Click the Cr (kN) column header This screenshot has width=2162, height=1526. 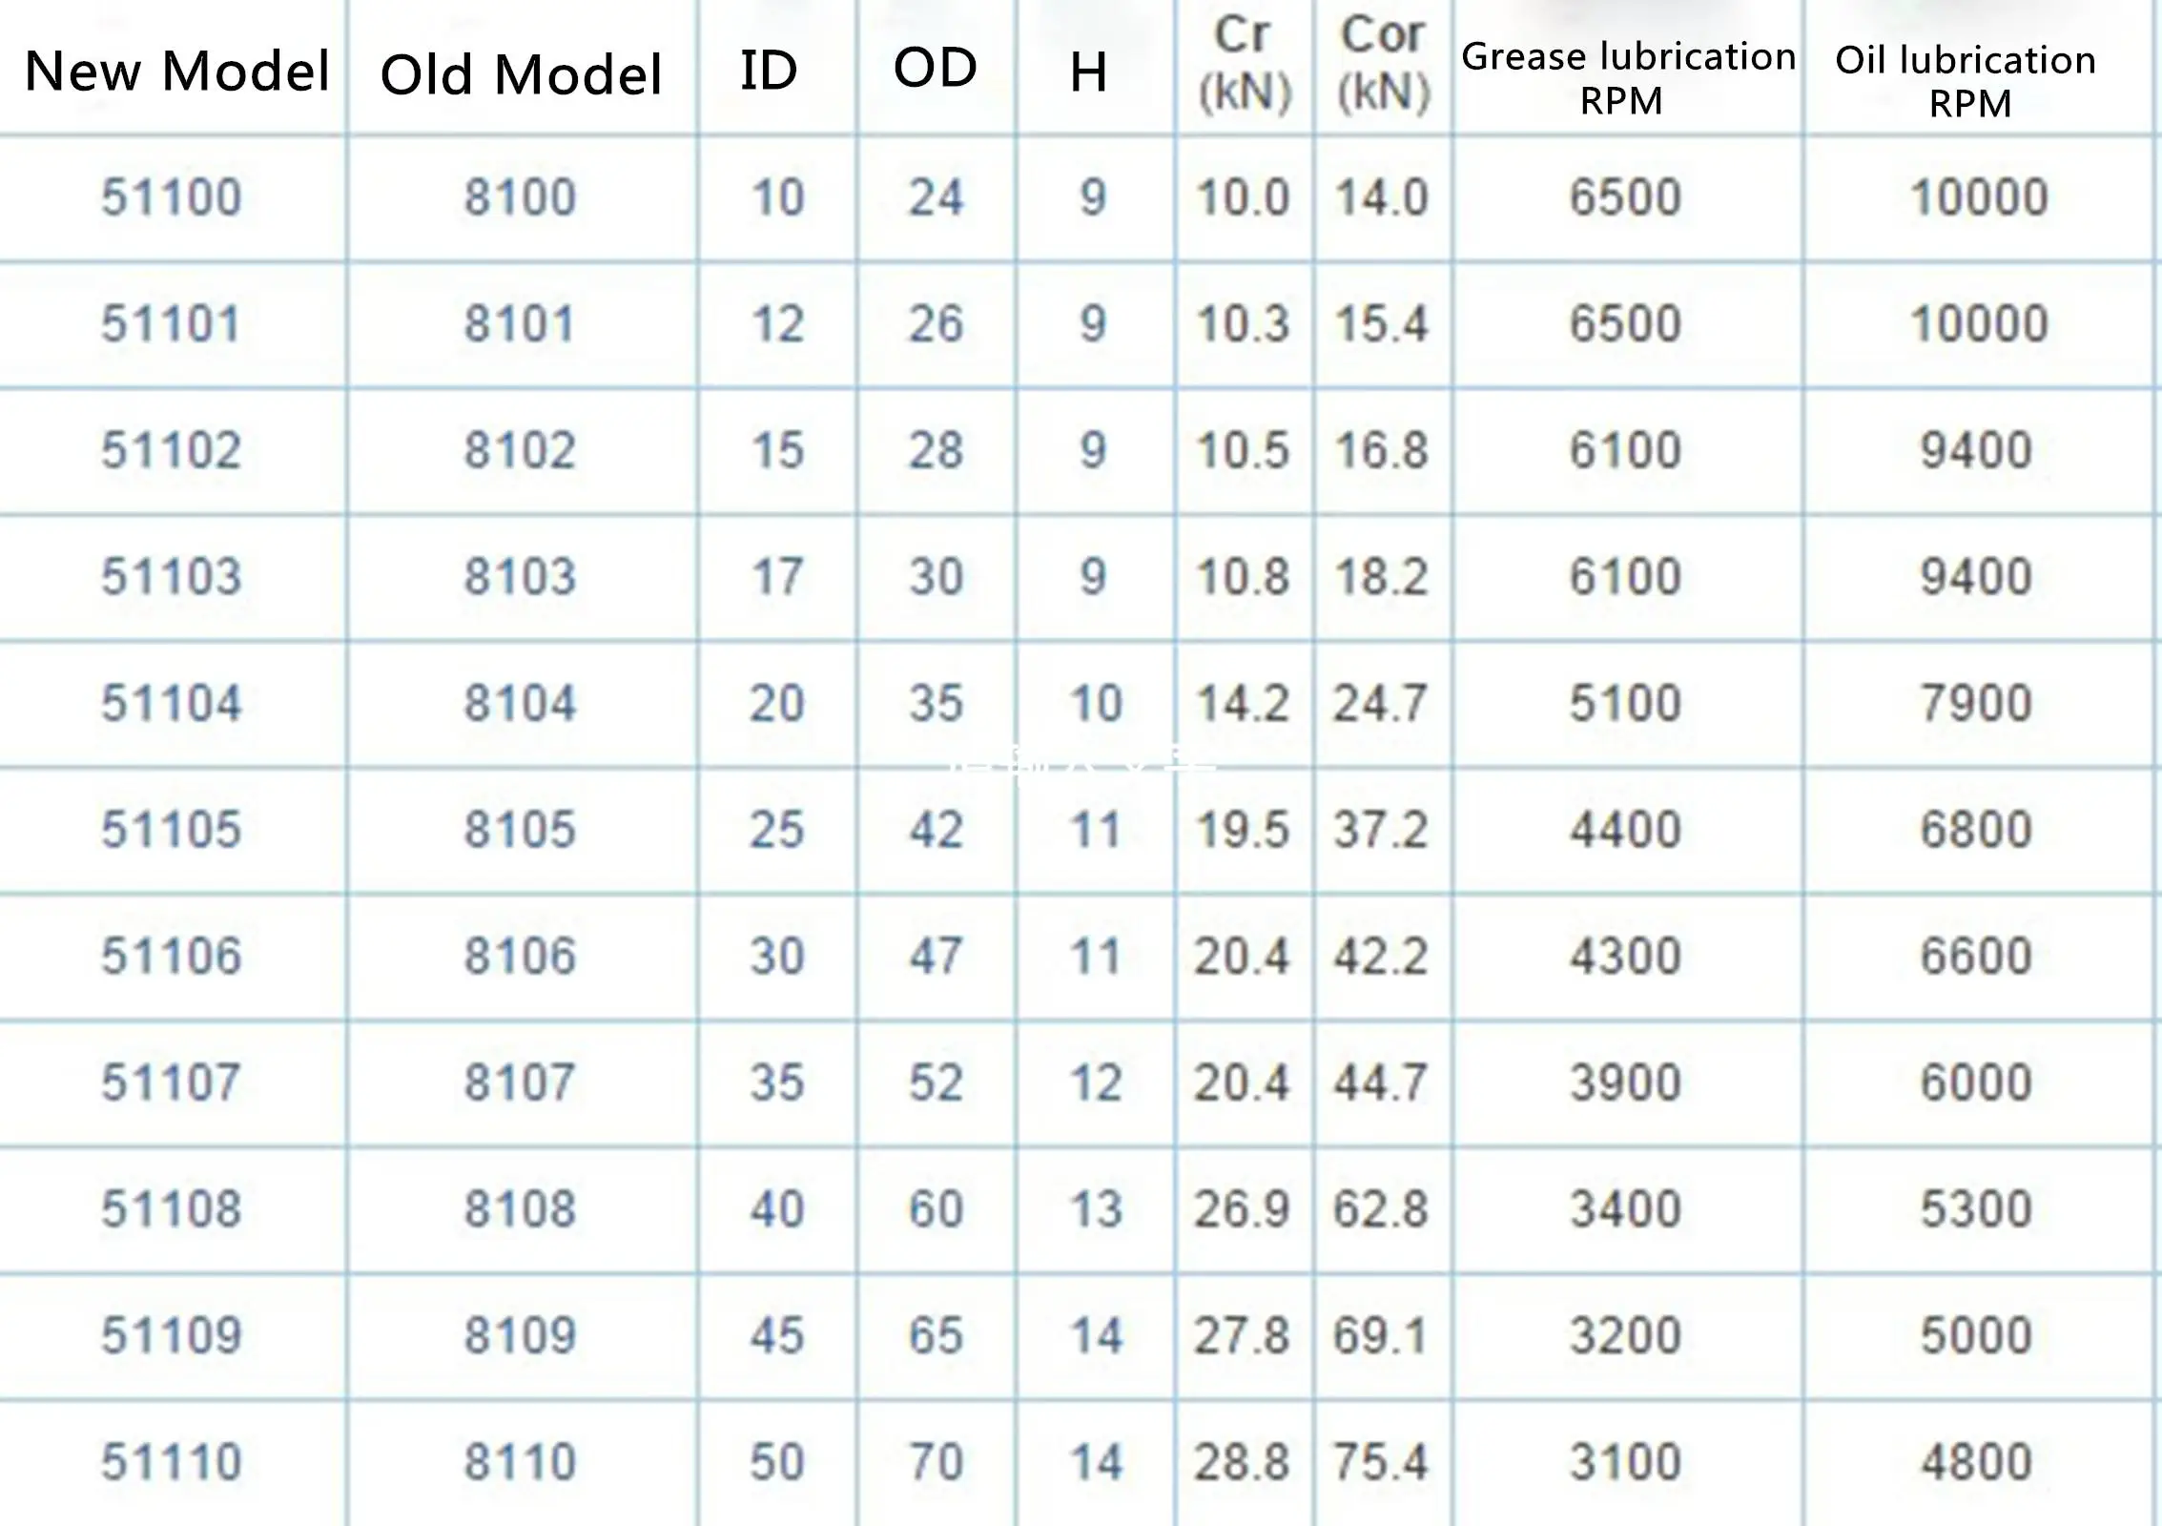point(1244,65)
